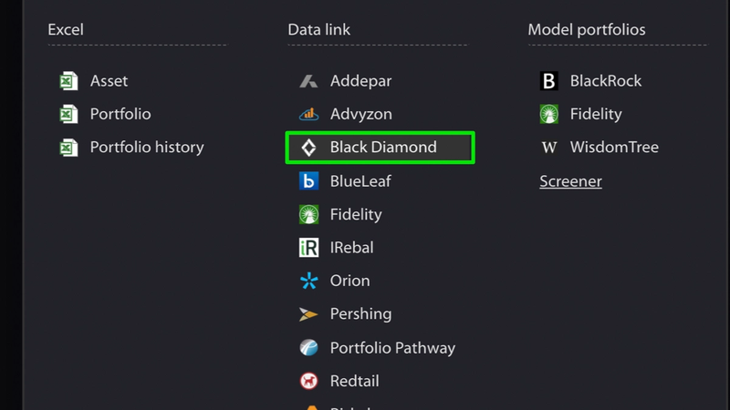This screenshot has width=730, height=410.
Task: Click the Asset Excel file icon
Action: (x=69, y=81)
